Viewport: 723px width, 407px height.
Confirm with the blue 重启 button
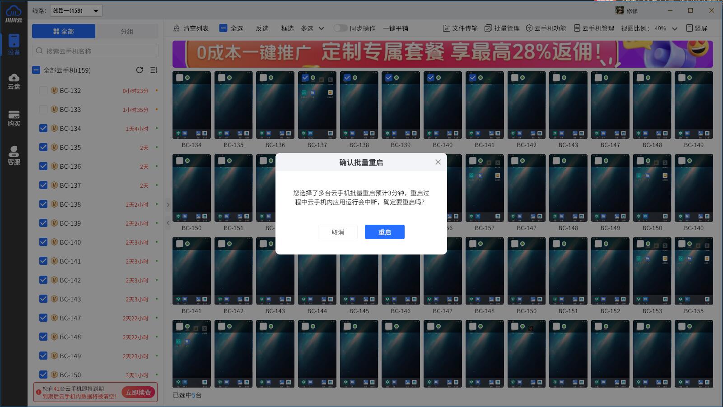[x=384, y=232]
